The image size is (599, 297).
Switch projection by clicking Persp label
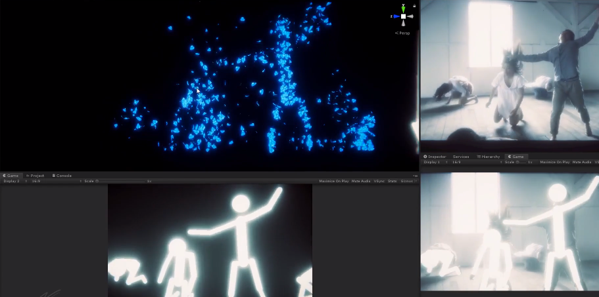(402, 33)
